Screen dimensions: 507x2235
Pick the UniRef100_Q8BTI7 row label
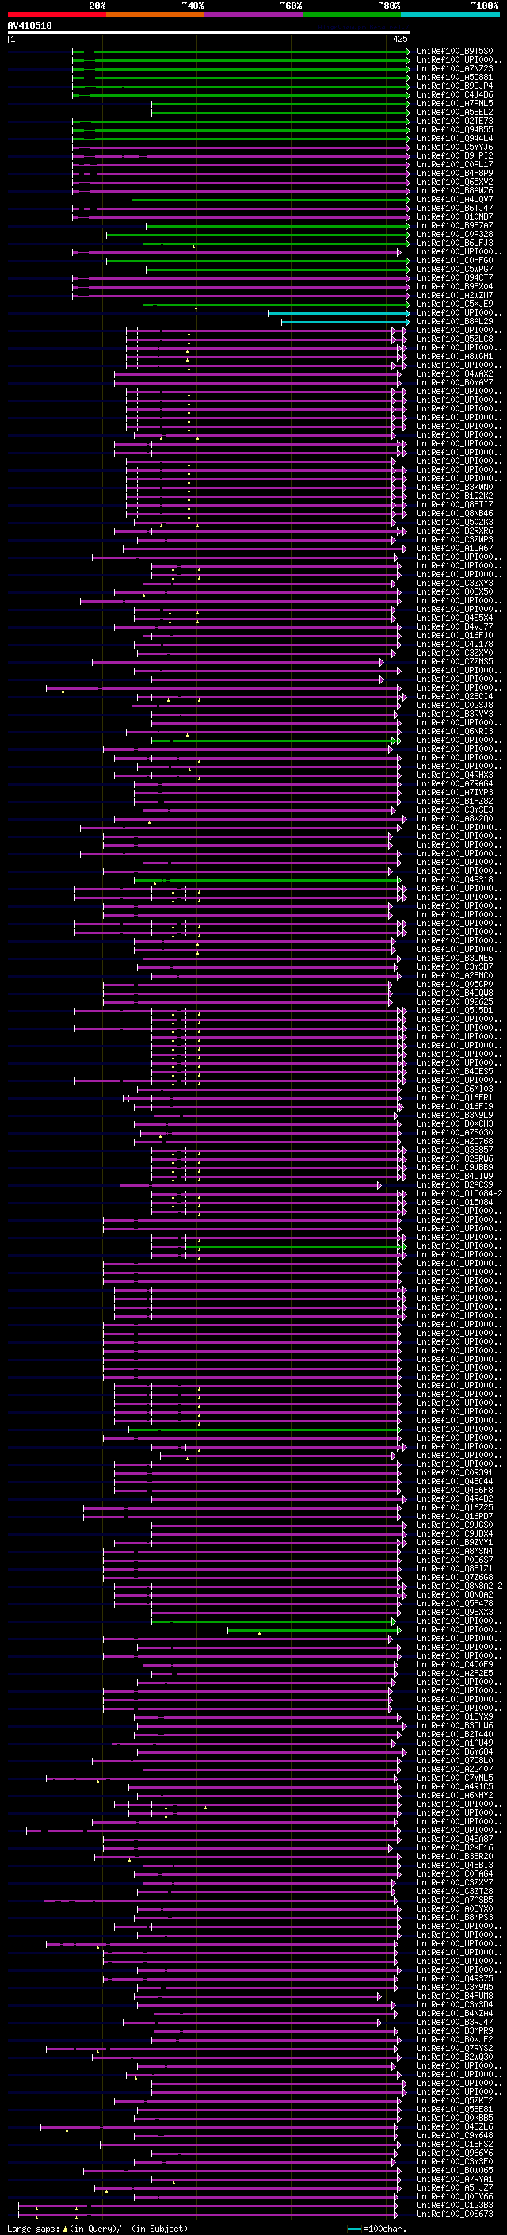(455, 504)
